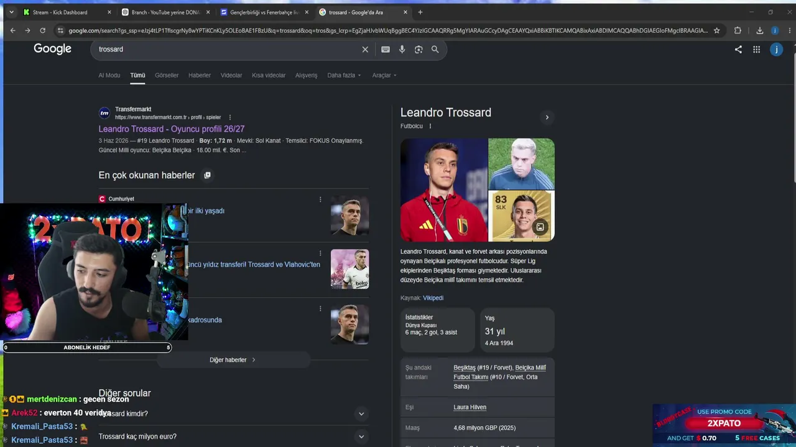Screen dimensions: 796x447
Task: Go forward to the next page
Action: pos(27,30)
